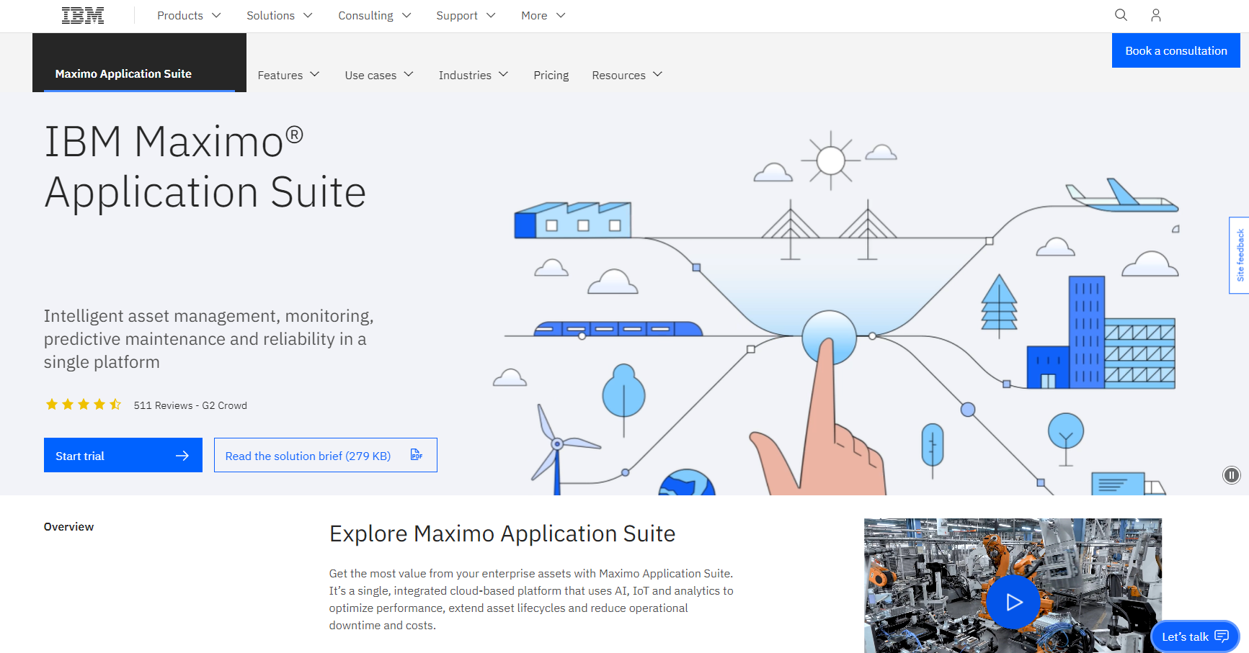Pause the hero animation
This screenshot has width=1249, height=653.
[1232, 475]
